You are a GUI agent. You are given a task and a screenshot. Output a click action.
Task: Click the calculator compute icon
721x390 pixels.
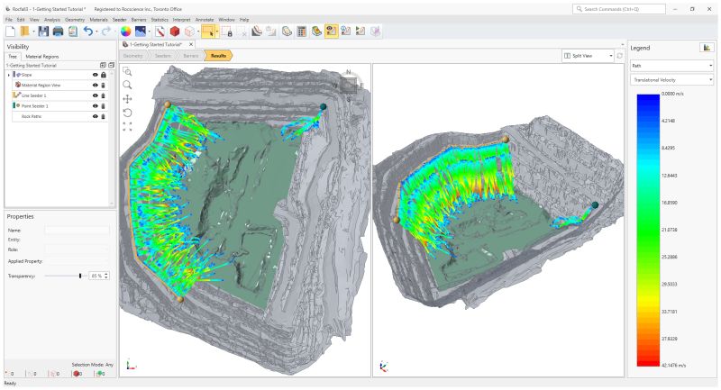pos(301,32)
